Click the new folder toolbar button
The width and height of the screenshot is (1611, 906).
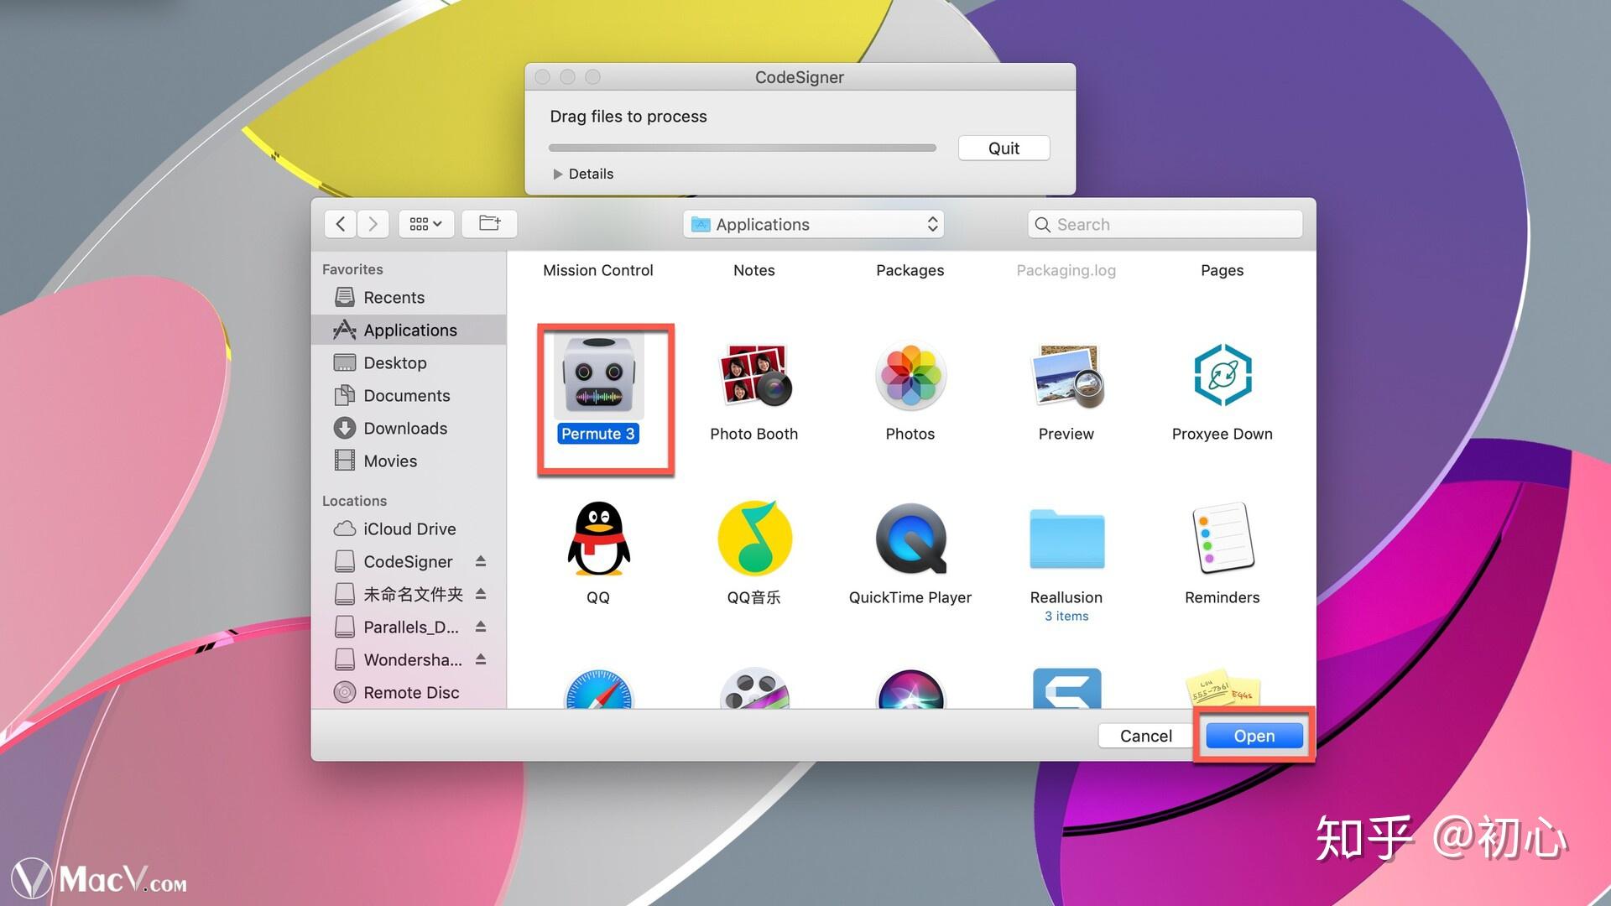point(489,223)
